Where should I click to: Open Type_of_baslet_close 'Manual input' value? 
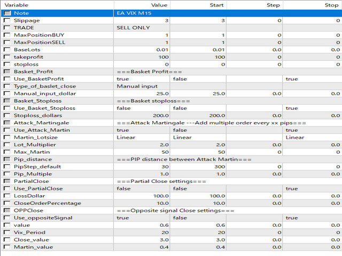(x=142, y=86)
